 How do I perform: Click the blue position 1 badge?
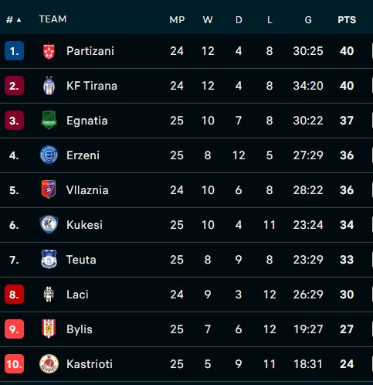pos(14,51)
